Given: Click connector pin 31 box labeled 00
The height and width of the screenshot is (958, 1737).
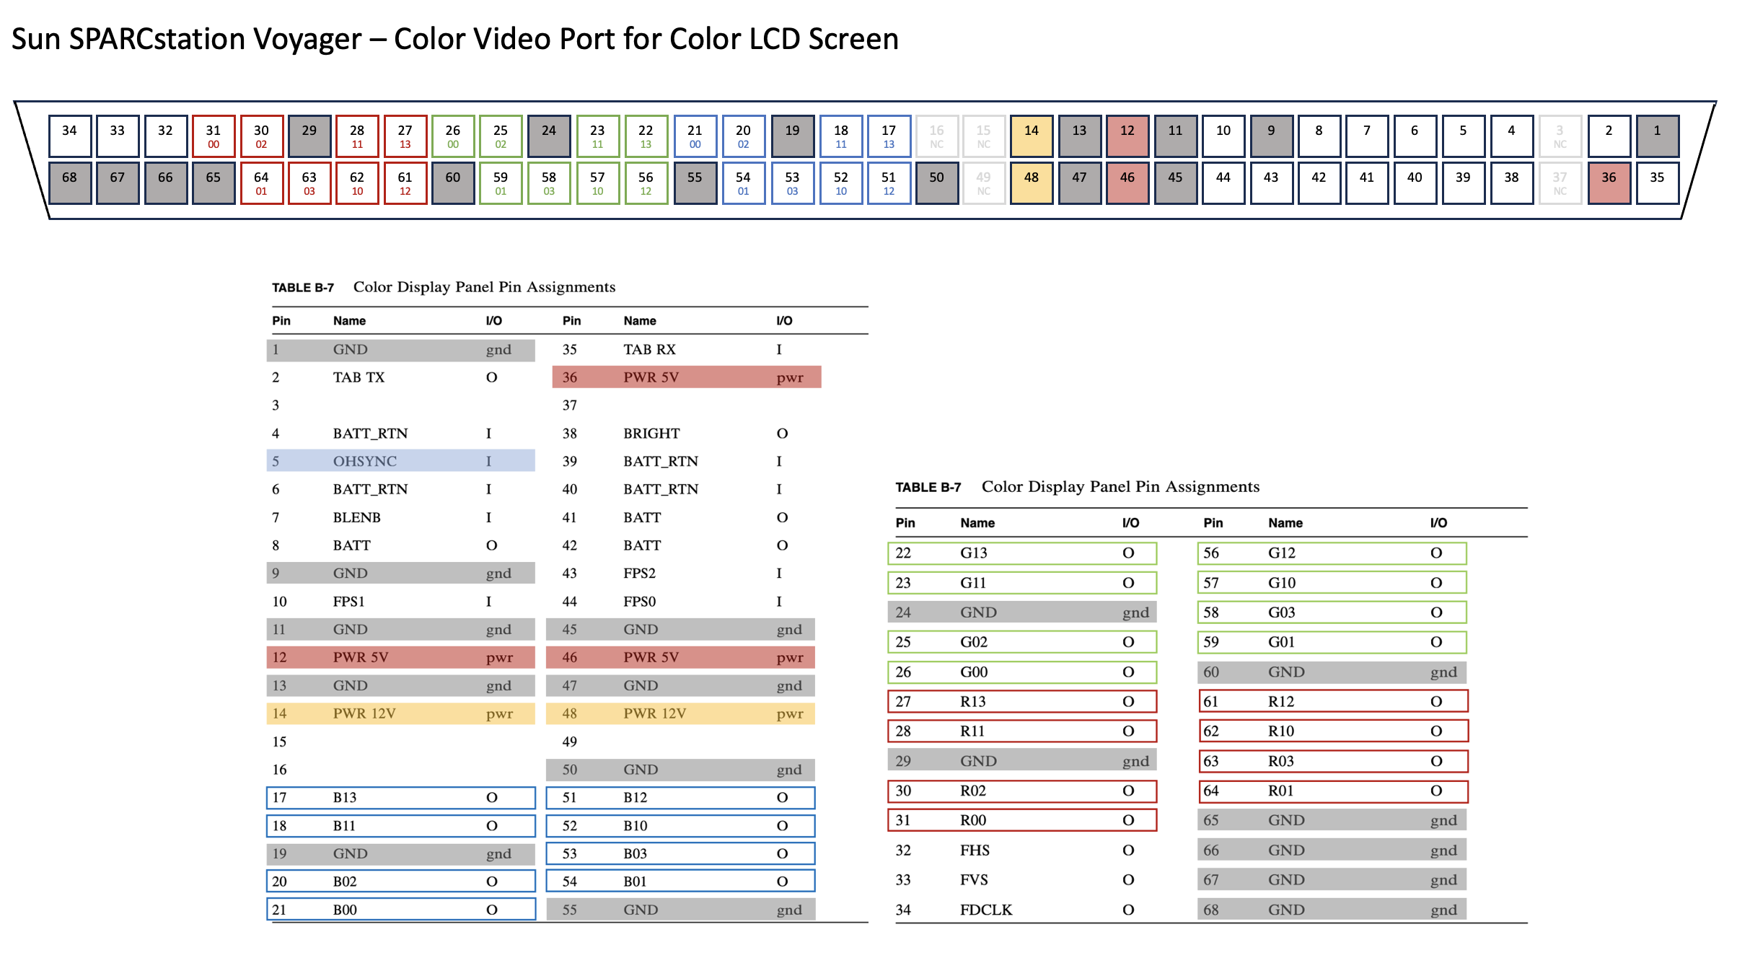Looking at the screenshot, I should tap(214, 136).
